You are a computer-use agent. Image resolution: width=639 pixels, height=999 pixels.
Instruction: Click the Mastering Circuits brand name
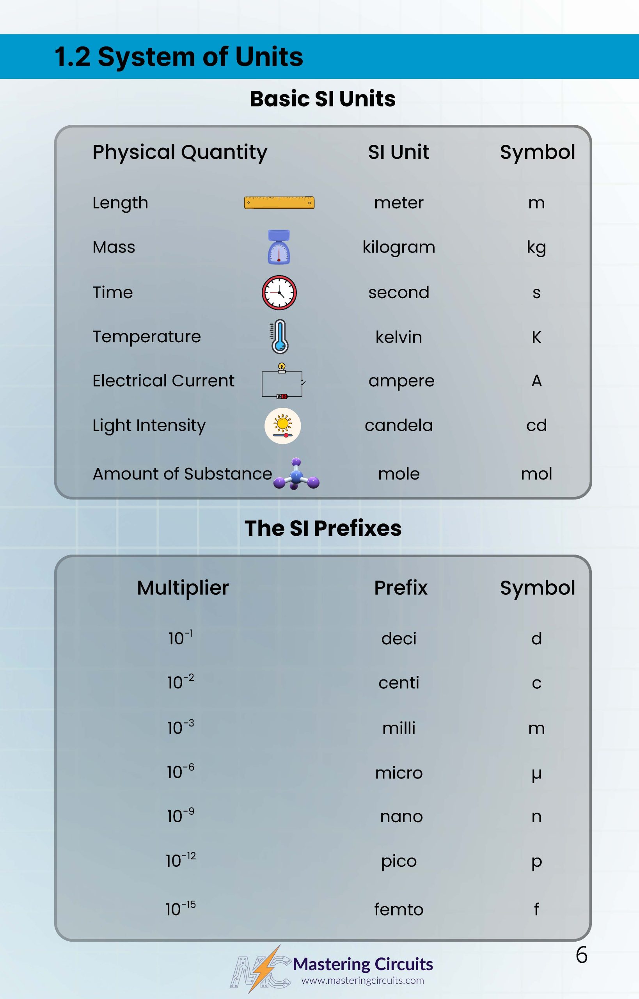[x=363, y=964]
